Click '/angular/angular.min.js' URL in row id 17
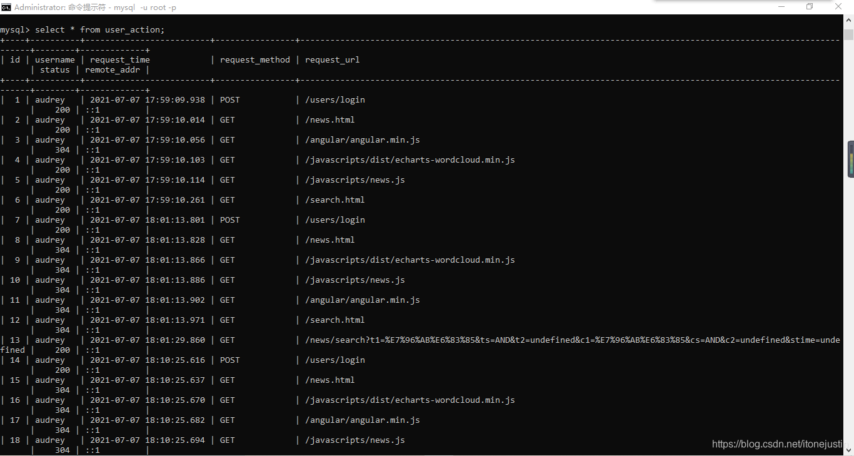The height and width of the screenshot is (456, 854). click(x=363, y=420)
